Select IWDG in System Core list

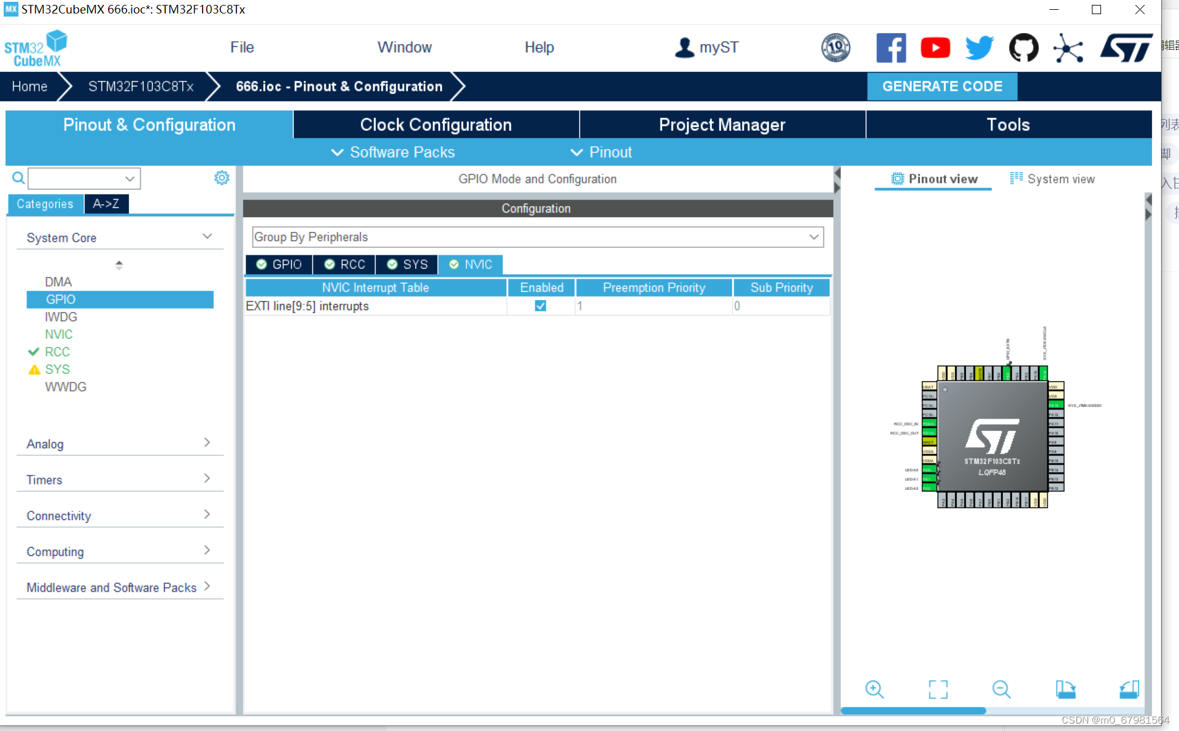[x=61, y=317]
